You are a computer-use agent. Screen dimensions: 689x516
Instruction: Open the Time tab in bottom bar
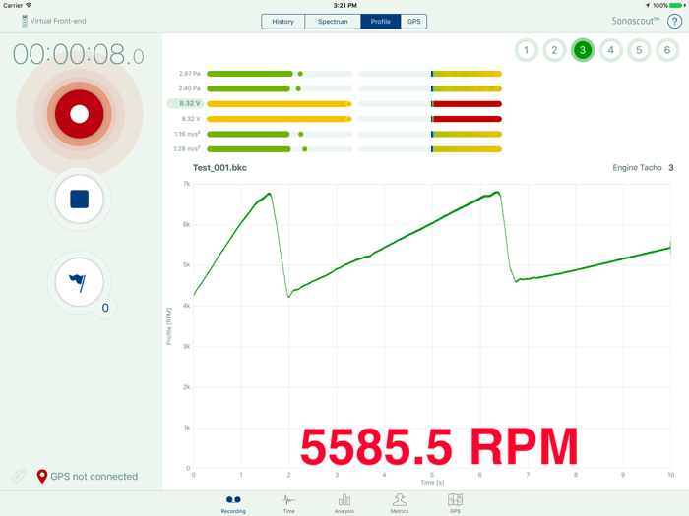[x=288, y=503]
